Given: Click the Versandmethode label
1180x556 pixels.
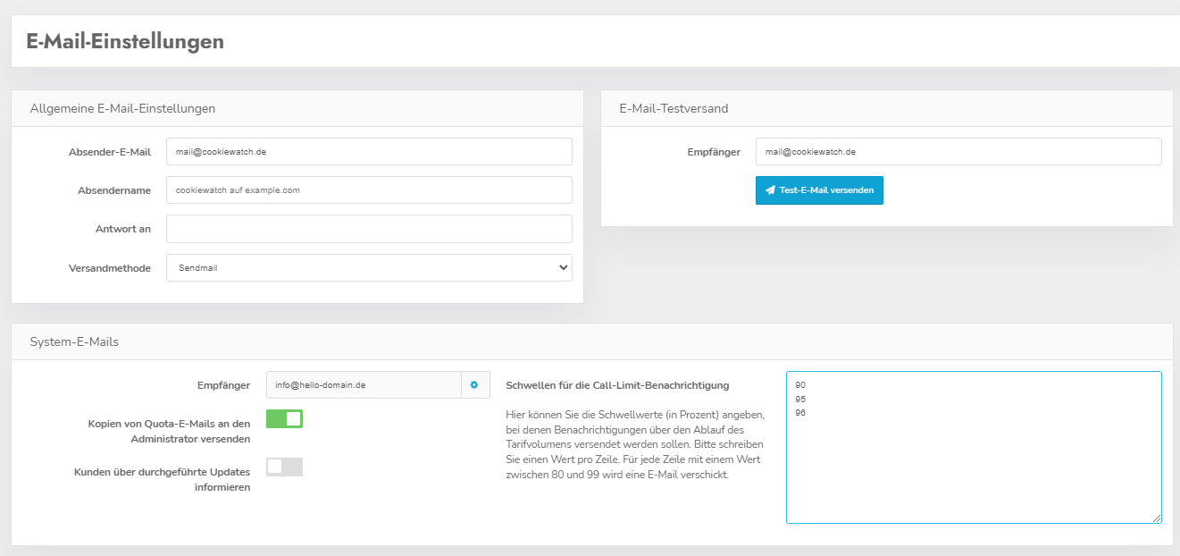Looking at the screenshot, I should click(x=109, y=268).
